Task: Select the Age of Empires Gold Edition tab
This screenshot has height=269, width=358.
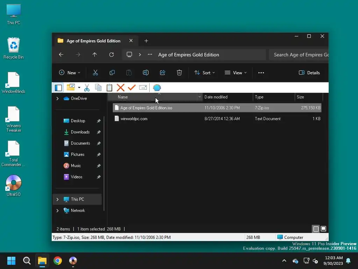Action: click(x=93, y=41)
